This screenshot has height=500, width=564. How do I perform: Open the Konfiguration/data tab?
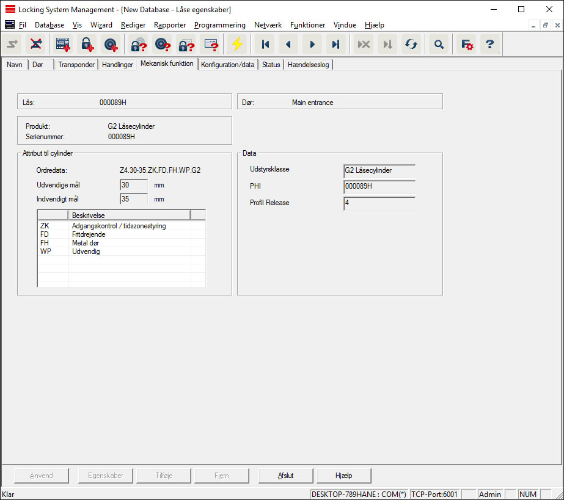(227, 65)
